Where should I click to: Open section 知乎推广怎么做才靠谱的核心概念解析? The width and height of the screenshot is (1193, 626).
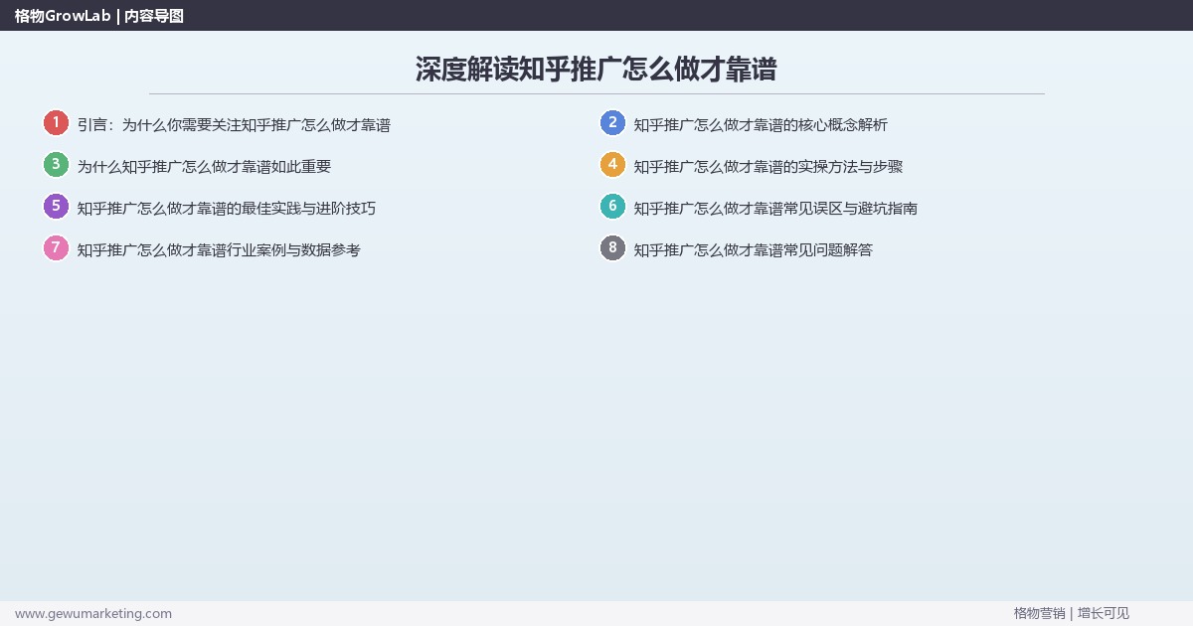coord(761,125)
